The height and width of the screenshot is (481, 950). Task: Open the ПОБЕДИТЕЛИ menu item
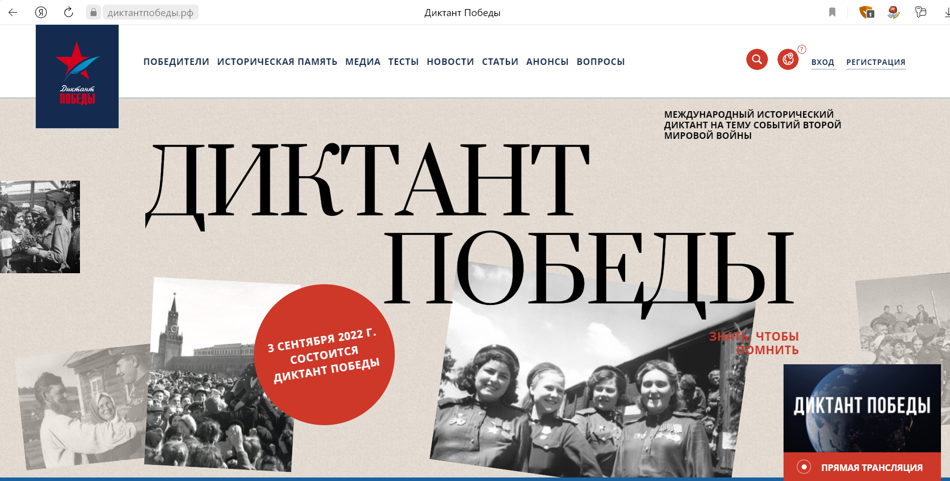[176, 62]
